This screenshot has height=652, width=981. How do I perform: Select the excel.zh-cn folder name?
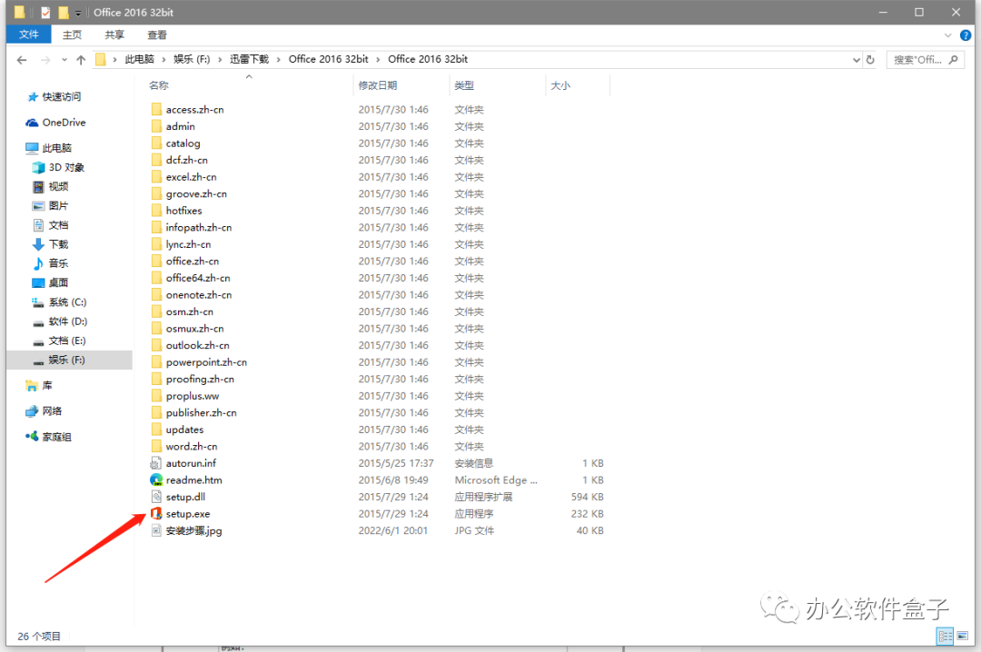pos(191,177)
